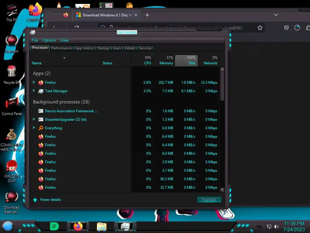310x233 pixels.
Task: Switch to the Users tab
Action: tap(117, 48)
